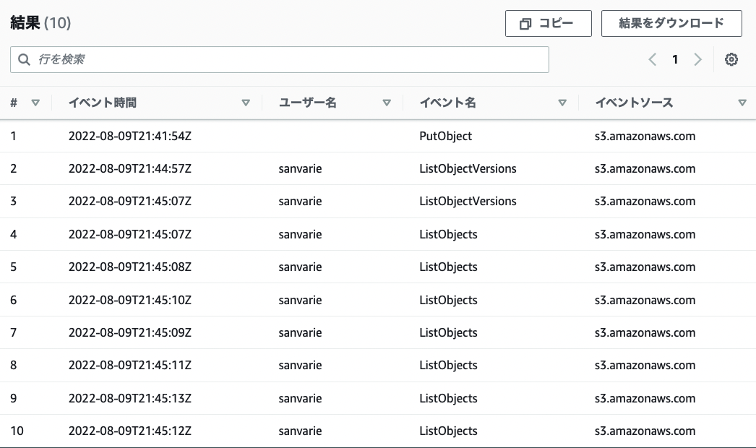Viewport: 756px width, 448px height.
Task: Focus the 行を検索 search field
Action: point(280,59)
